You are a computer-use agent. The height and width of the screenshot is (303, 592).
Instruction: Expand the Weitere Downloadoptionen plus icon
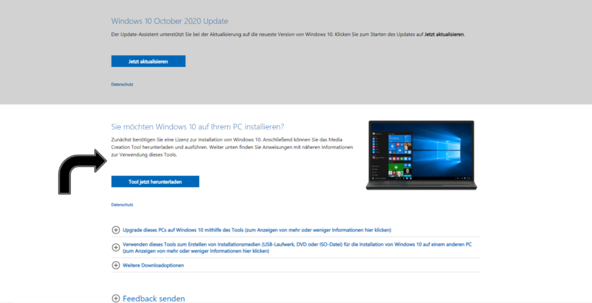(x=116, y=265)
